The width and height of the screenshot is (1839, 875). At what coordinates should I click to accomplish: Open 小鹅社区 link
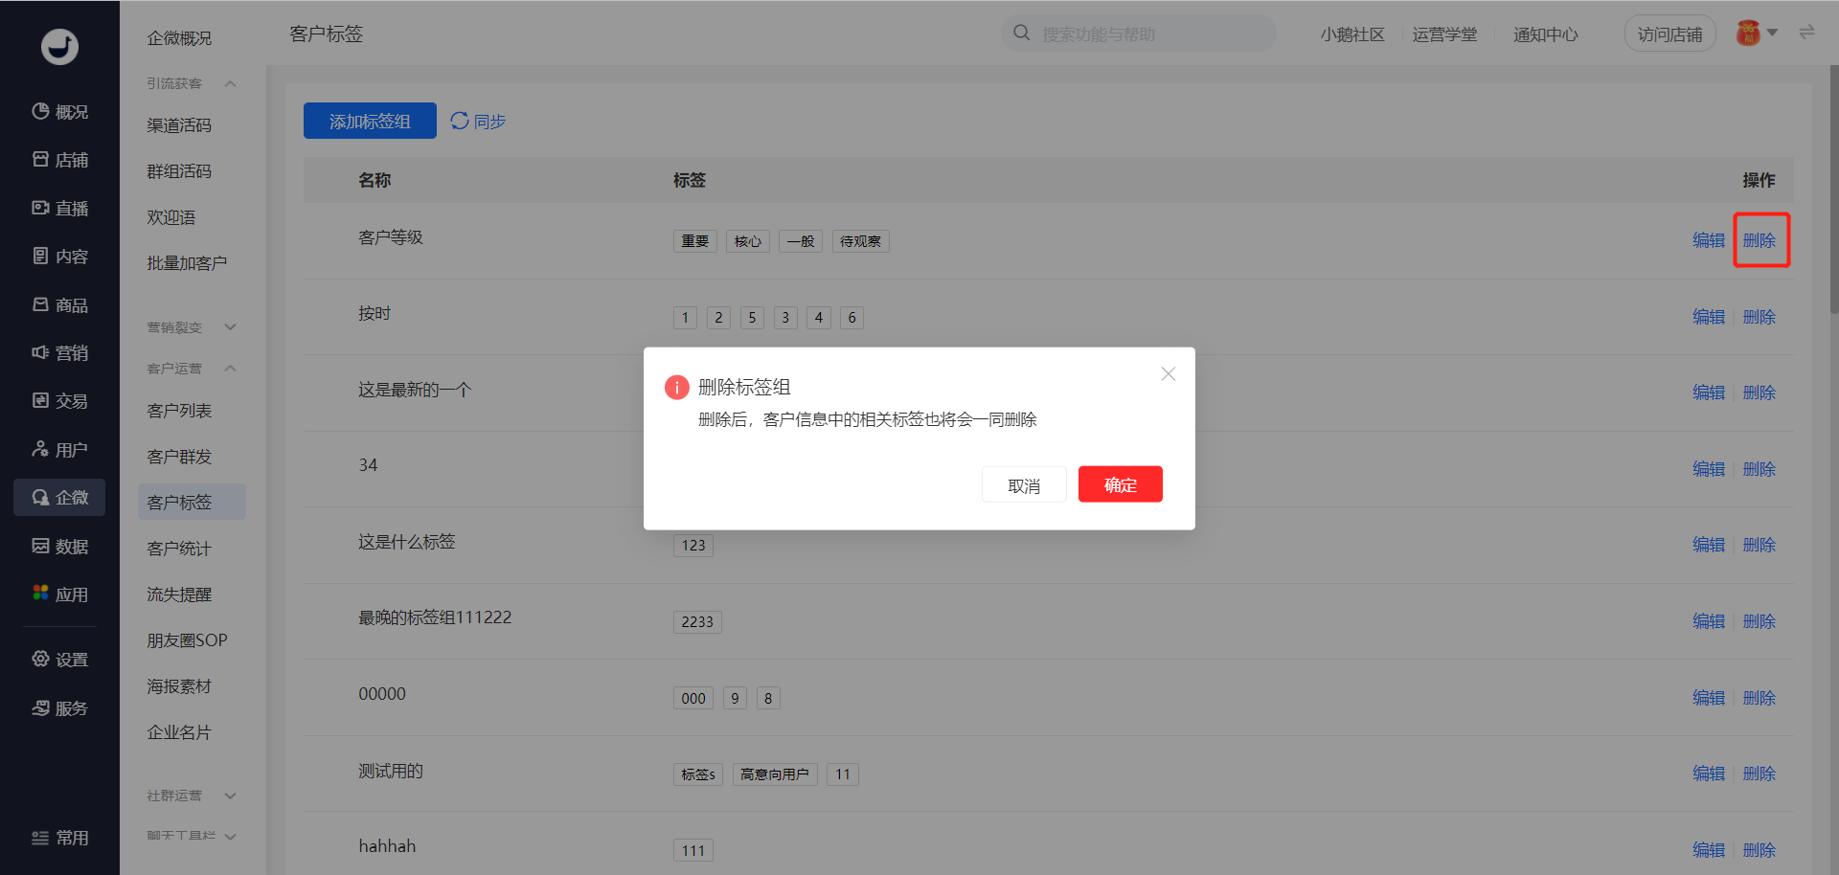(1351, 34)
